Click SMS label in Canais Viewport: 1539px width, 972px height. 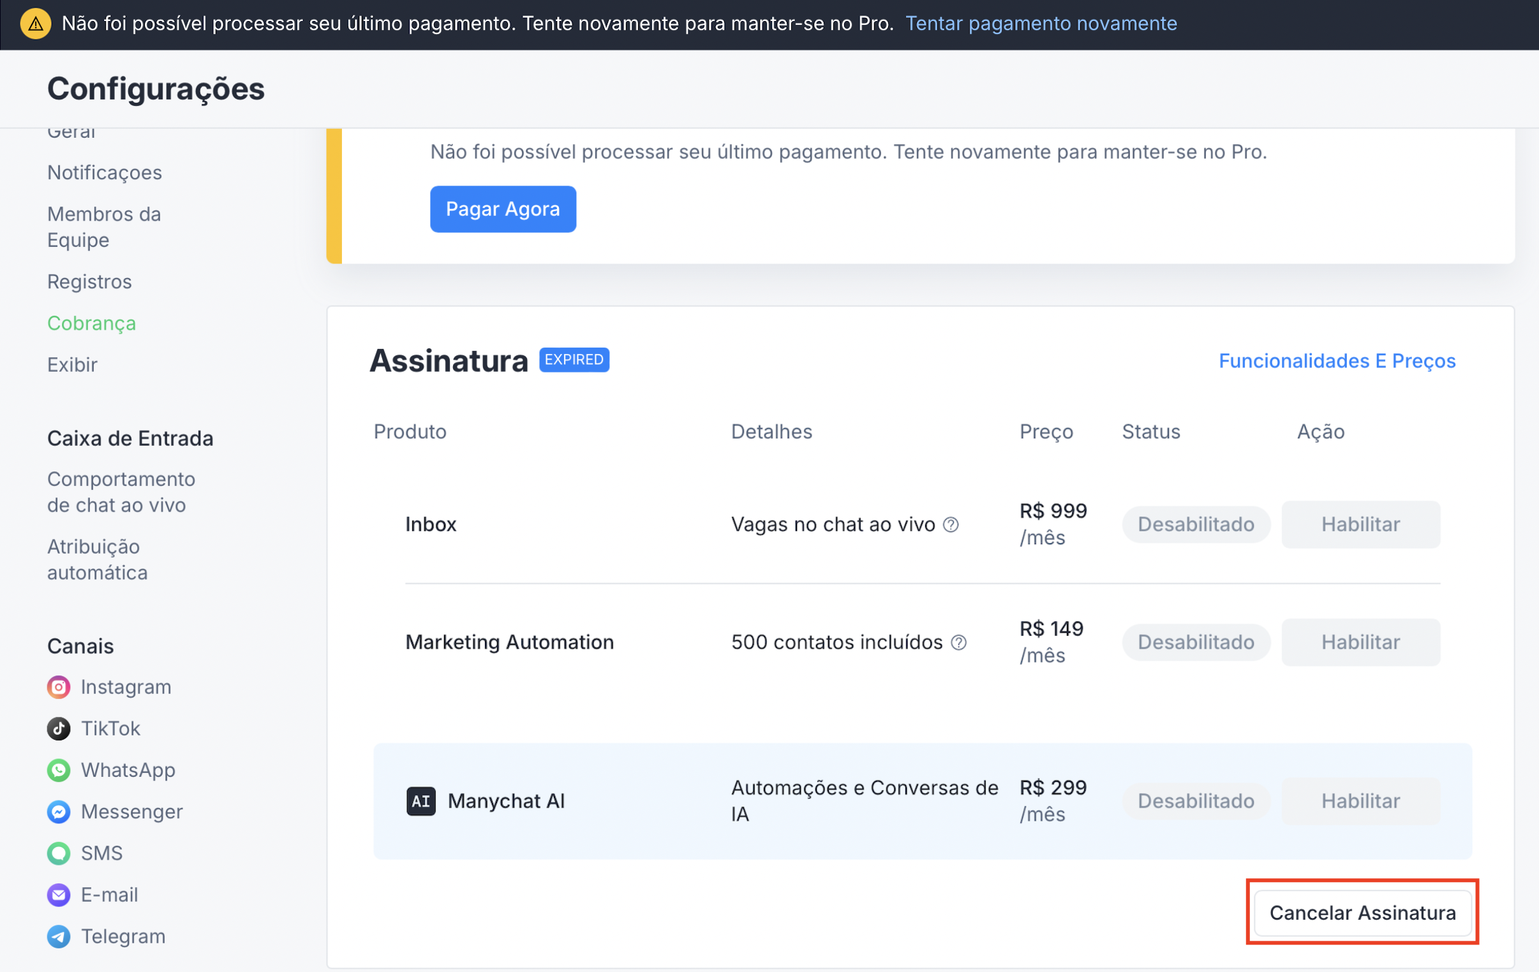coord(101,853)
